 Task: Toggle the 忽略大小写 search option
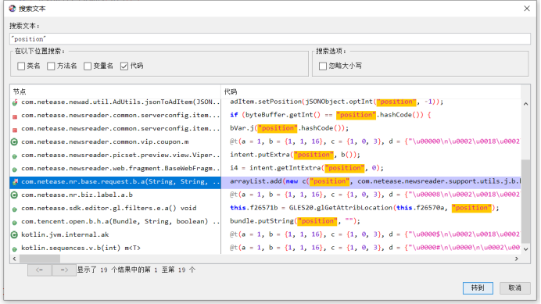(x=323, y=66)
